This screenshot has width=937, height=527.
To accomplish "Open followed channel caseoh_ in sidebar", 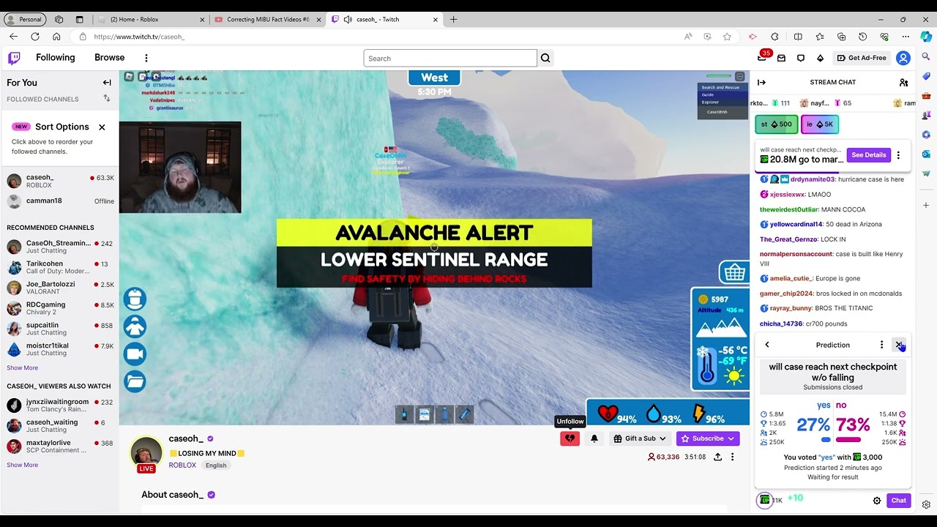I will (x=59, y=181).
